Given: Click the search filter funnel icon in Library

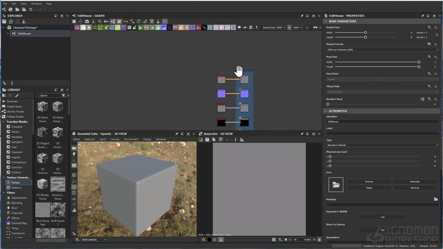Looking at the screenshot, I should click(x=63, y=95).
